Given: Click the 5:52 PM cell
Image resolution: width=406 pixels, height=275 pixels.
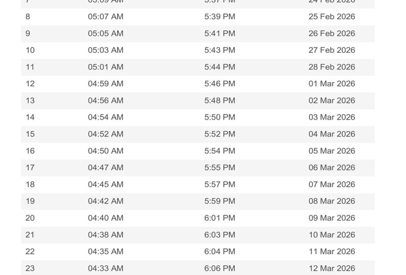Looking at the screenshot, I should coord(219,134).
